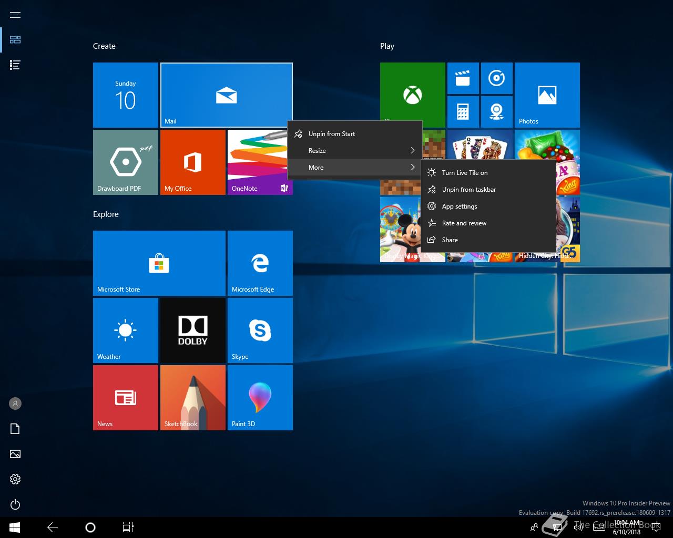Open the People icon in tray
This screenshot has height=538, width=673.
534,527
